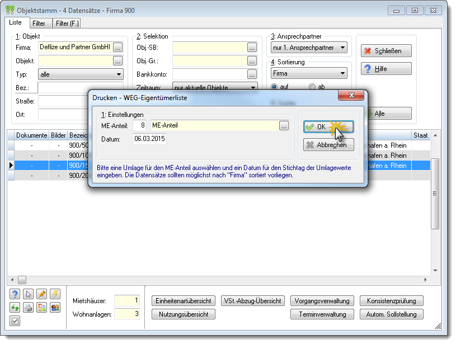Open the Sortierung dropdown showing 'Firma'
This screenshot has width=456, height=344.
(309, 73)
